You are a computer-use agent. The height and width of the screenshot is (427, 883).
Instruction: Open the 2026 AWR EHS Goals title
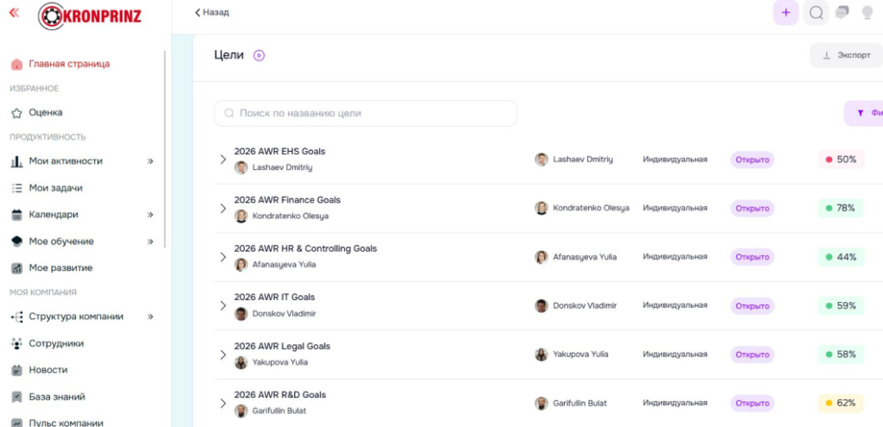coord(280,152)
